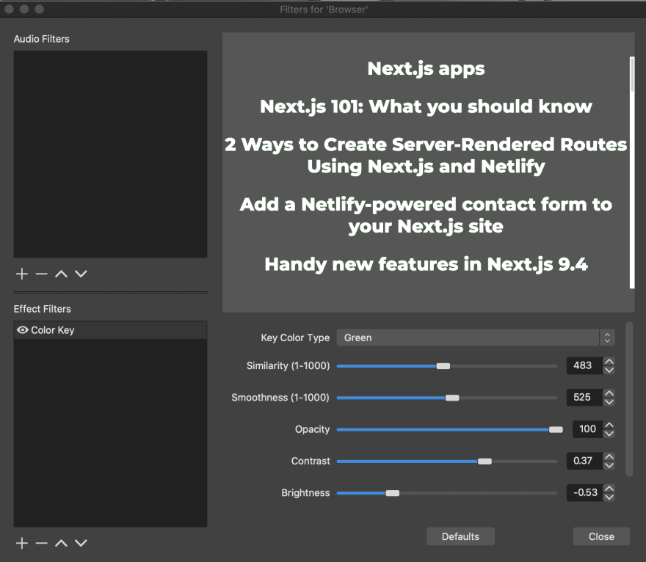Click the Brightness value field showing -0.53
The width and height of the screenshot is (646, 562).
coord(584,492)
